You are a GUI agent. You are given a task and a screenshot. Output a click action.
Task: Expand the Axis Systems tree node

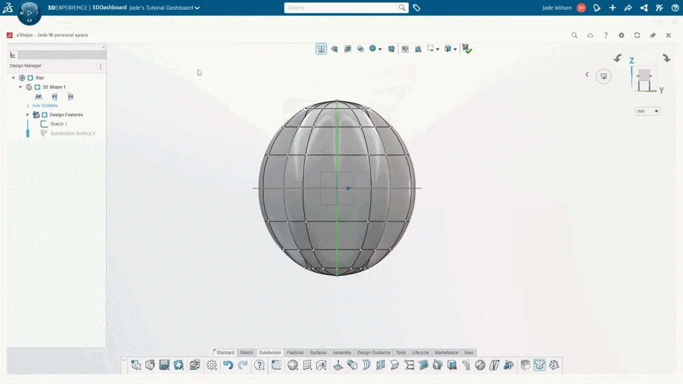tap(28, 106)
